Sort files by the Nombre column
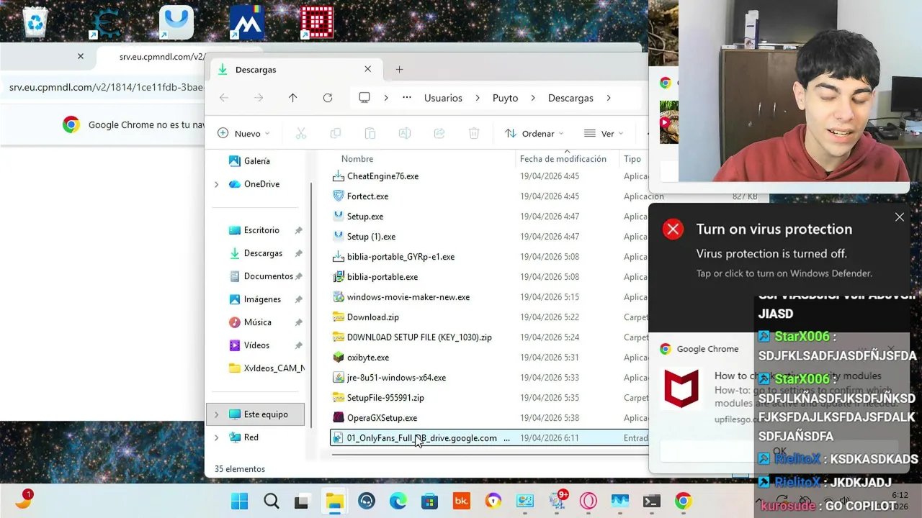The image size is (922, 518). pos(357,159)
